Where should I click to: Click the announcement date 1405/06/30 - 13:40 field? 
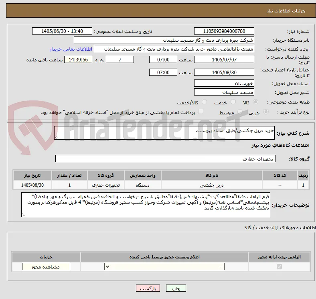click(62, 31)
